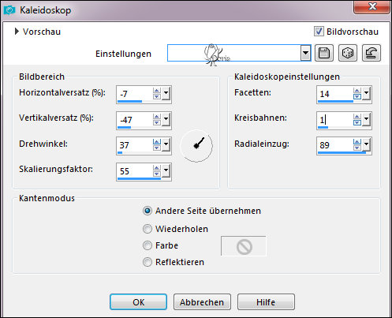The height and width of the screenshot is (318, 392).
Task: Expand the Vorschau disclosure triangle
Action: click(17, 32)
